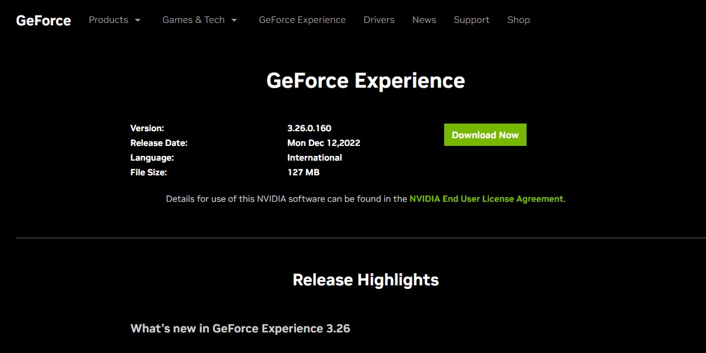Click the GeForce logo in the navigation bar

tap(43, 20)
